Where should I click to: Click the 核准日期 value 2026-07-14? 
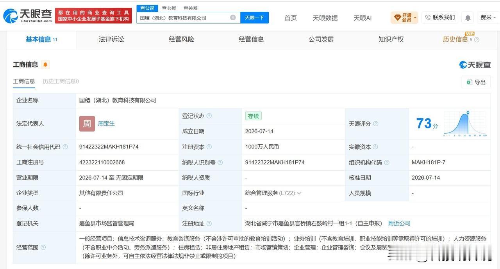[x=426, y=178]
